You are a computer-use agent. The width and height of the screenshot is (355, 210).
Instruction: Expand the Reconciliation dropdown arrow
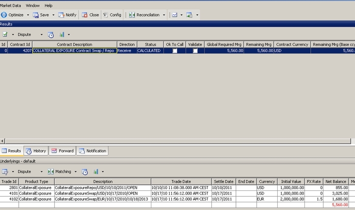click(x=164, y=15)
